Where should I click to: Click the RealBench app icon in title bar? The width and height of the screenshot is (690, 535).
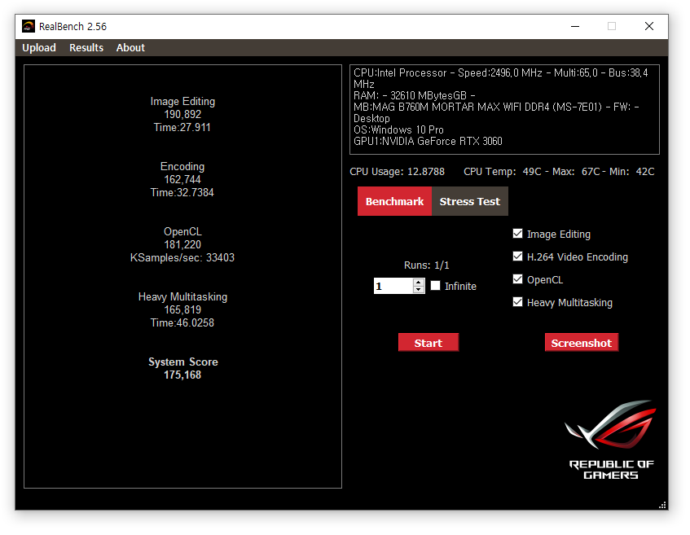pos(29,26)
